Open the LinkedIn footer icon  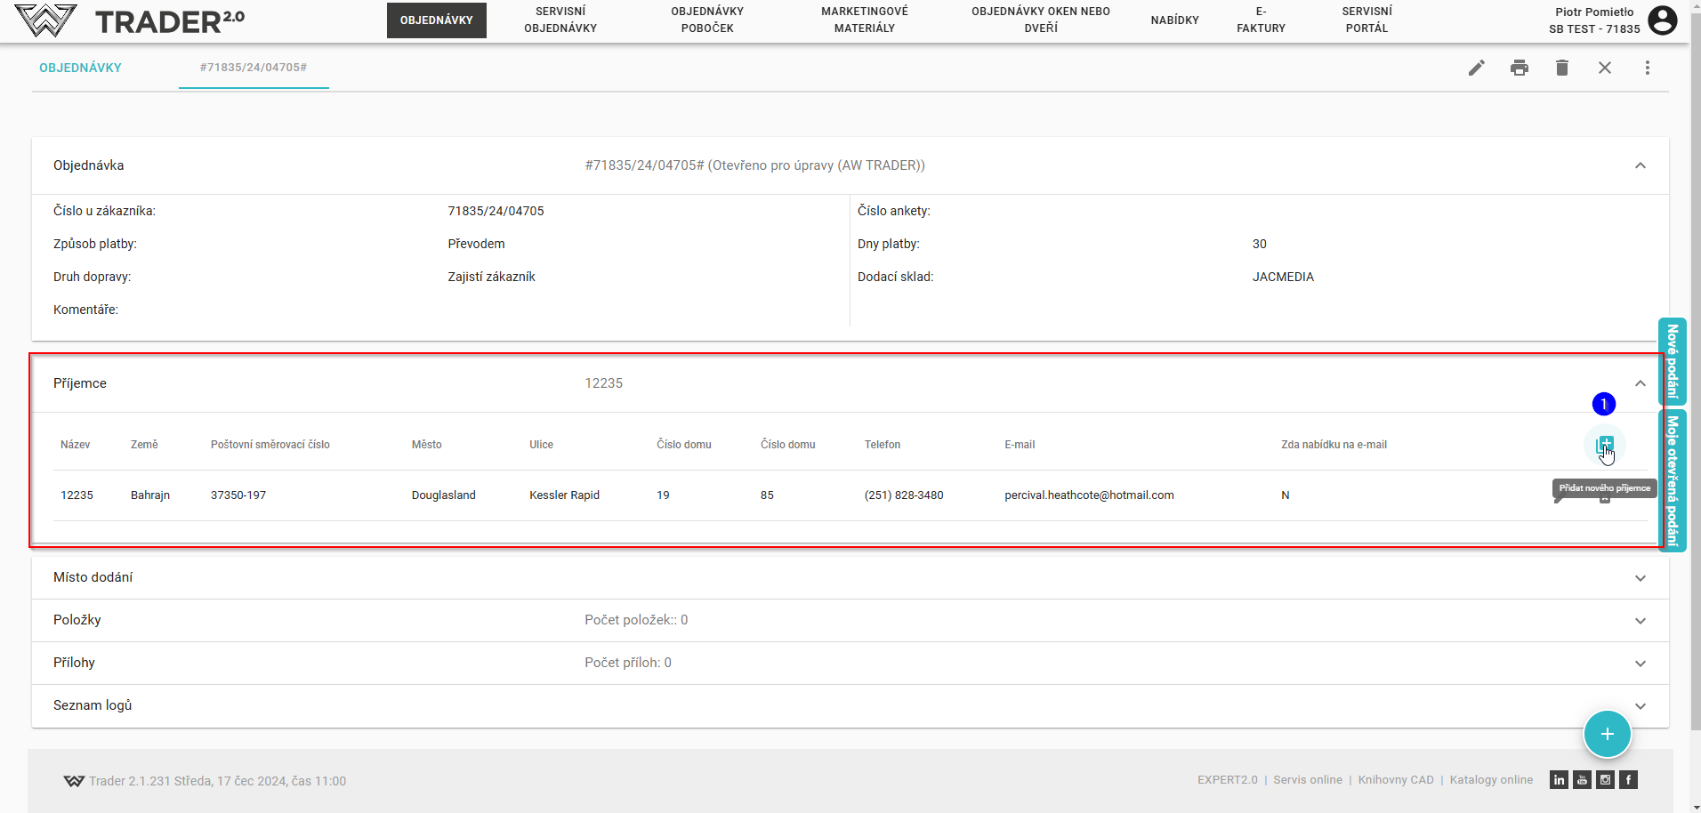pyautogui.click(x=1559, y=780)
